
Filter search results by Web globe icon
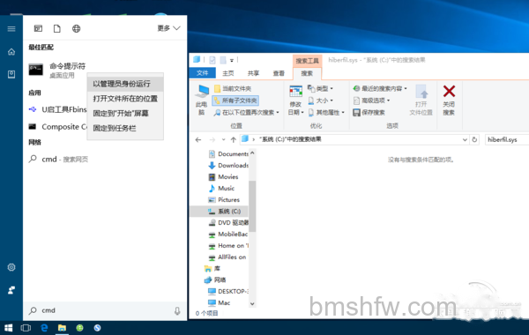tap(76, 29)
